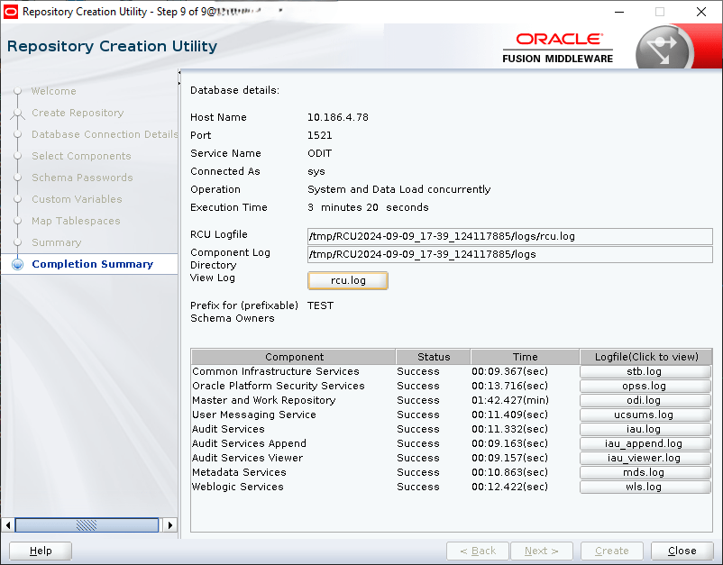The height and width of the screenshot is (565, 723).
Task: Click the Component Log Directory field
Action: click(x=509, y=254)
